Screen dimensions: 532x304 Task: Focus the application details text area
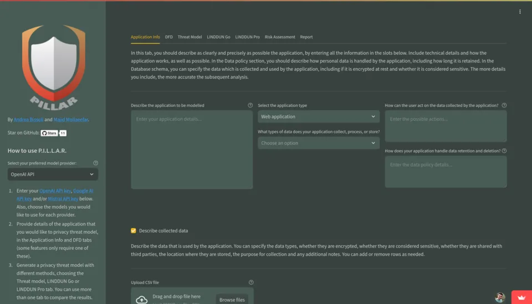click(x=192, y=150)
